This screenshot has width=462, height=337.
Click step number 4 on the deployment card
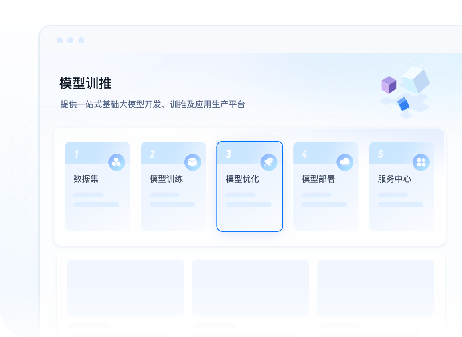pyautogui.click(x=304, y=154)
